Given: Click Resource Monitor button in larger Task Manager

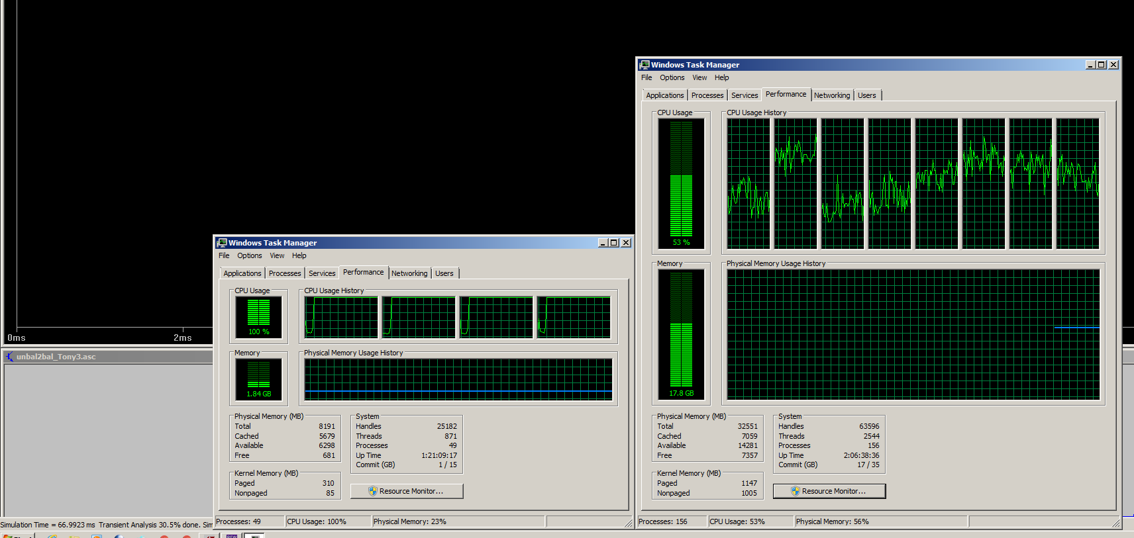Looking at the screenshot, I should point(829,491).
